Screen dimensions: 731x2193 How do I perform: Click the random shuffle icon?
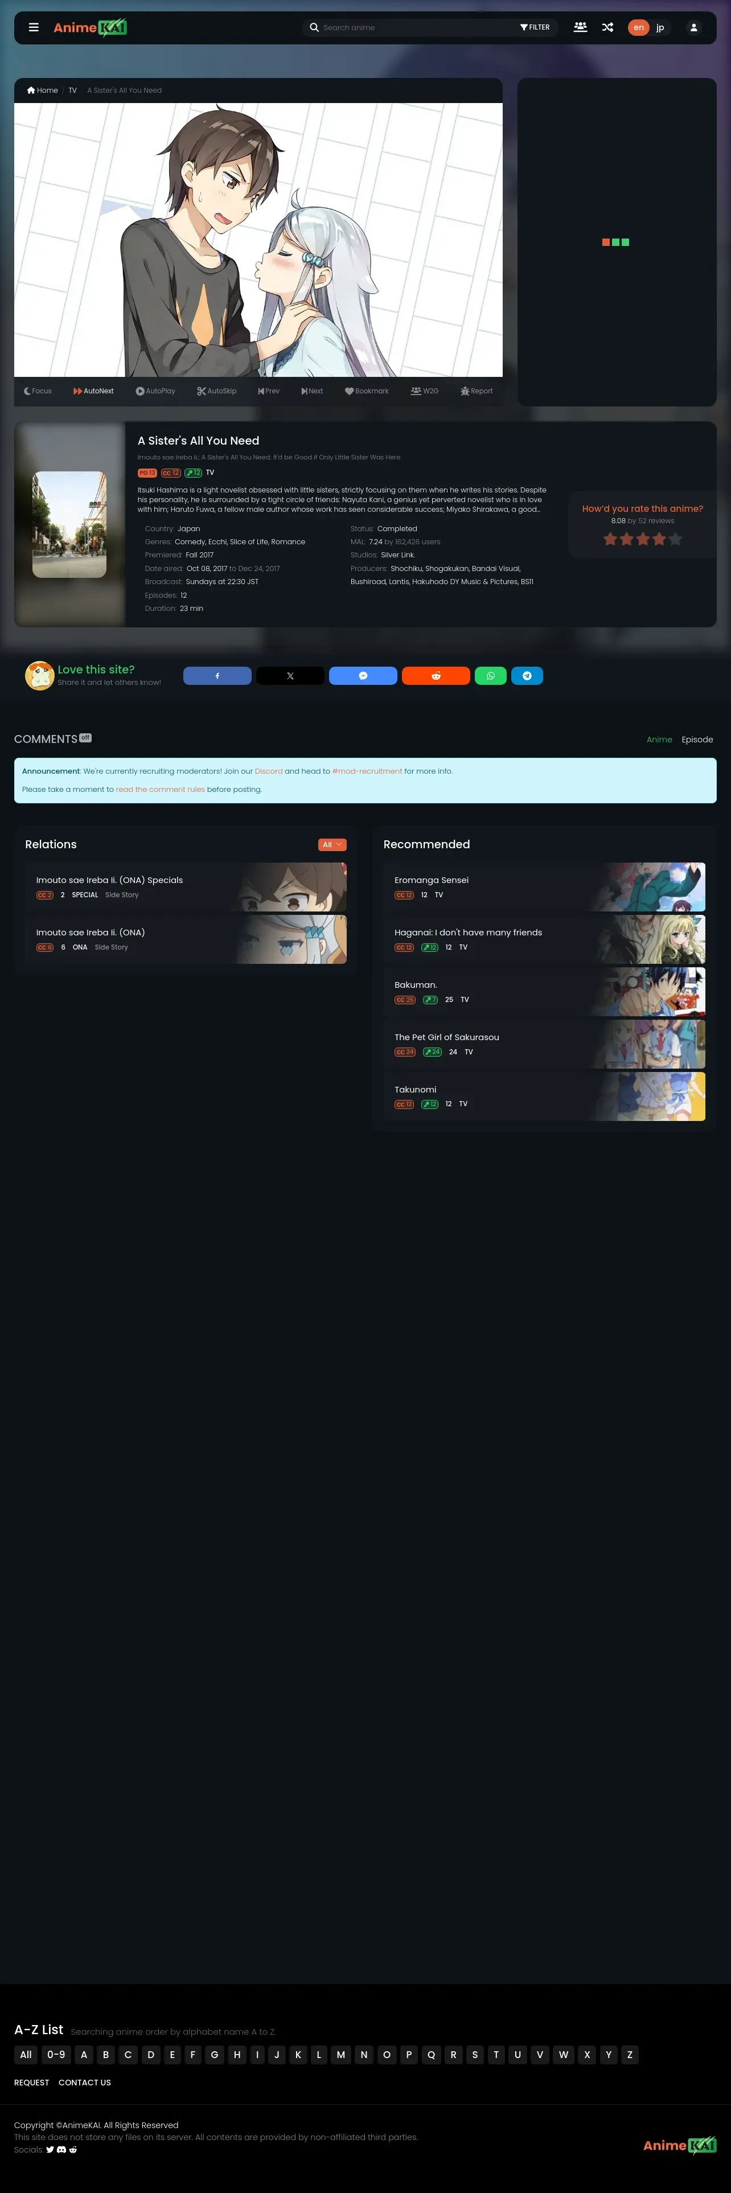[607, 27]
